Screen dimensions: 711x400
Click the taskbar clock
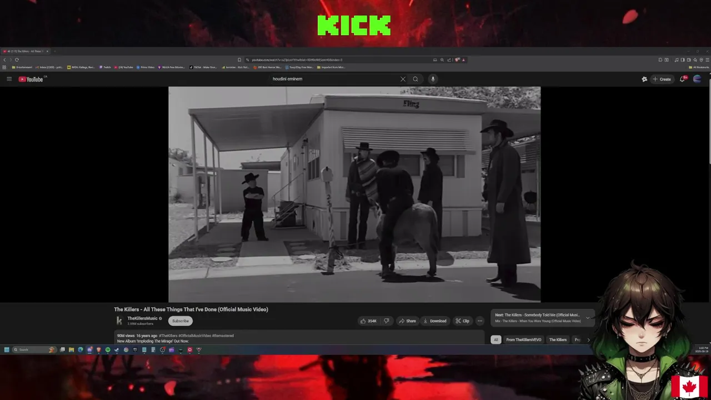[x=703, y=349]
